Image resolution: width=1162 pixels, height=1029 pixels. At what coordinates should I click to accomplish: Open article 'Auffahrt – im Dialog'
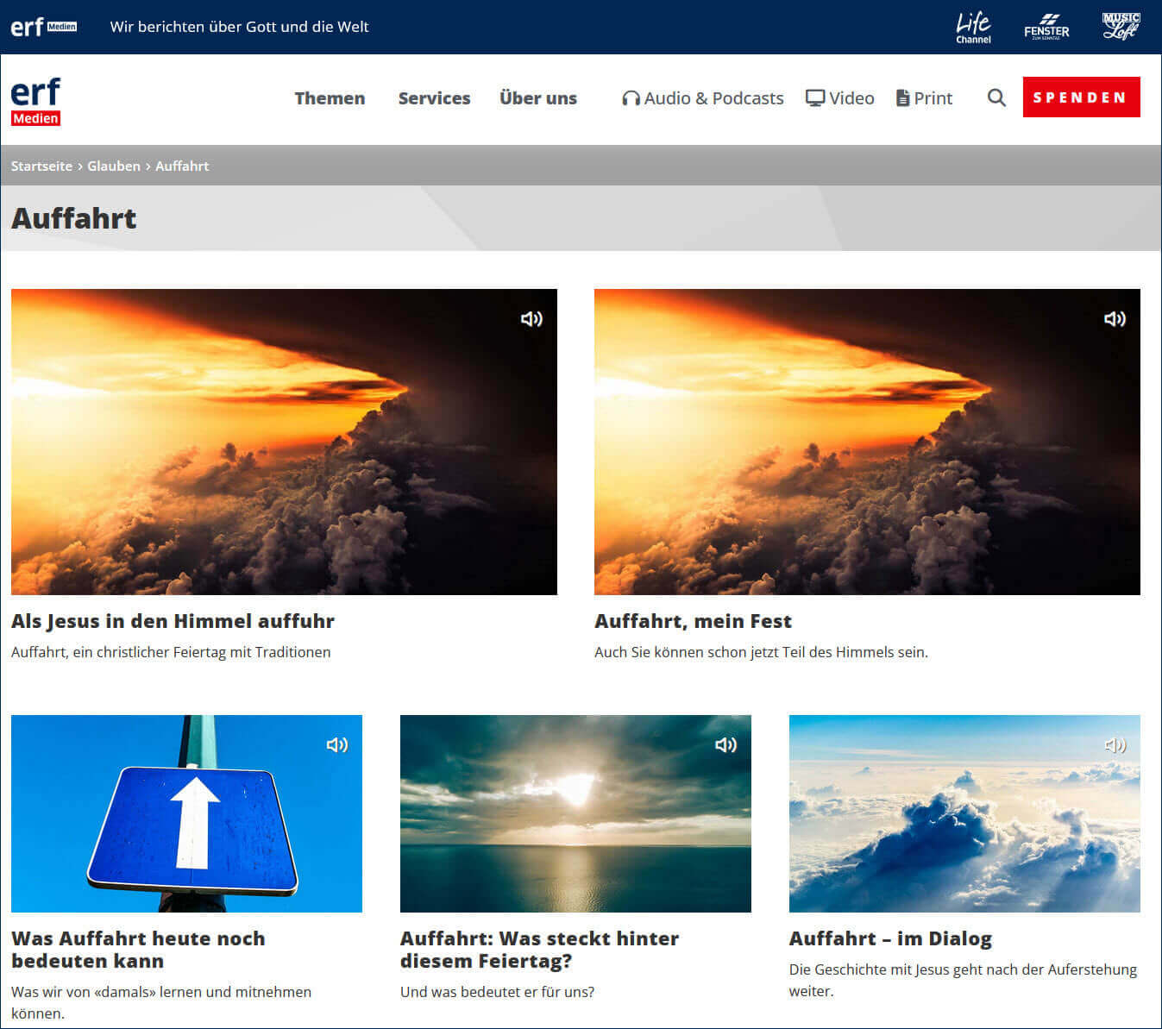coord(890,938)
